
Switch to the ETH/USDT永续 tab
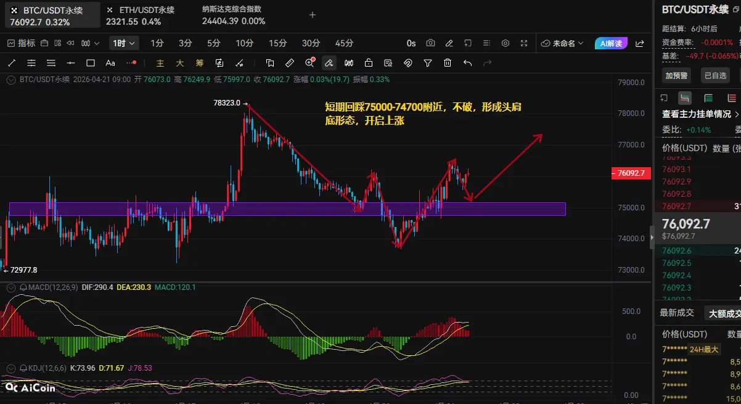click(x=141, y=15)
